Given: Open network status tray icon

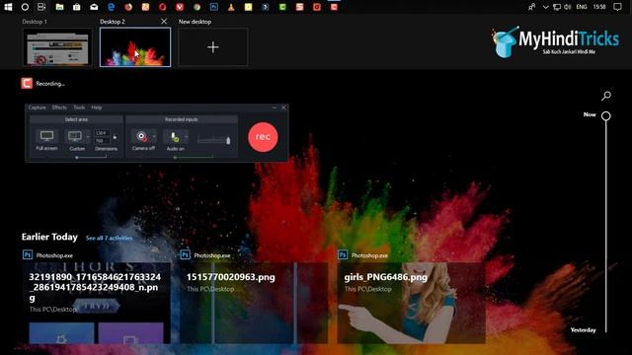Looking at the screenshot, I should point(557,7).
